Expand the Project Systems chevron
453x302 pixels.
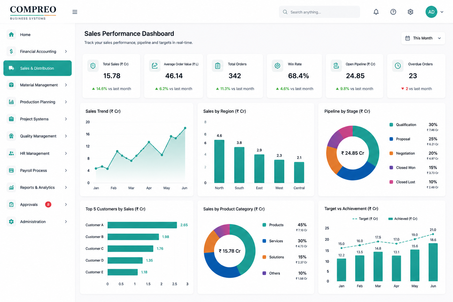pos(66,119)
